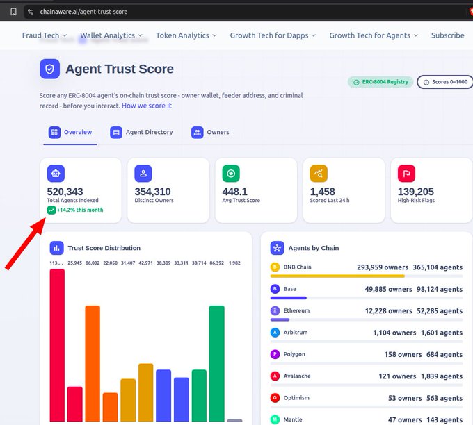
Task: Click the checkmark icon in ERC-8004 badge
Action: point(356,82)
